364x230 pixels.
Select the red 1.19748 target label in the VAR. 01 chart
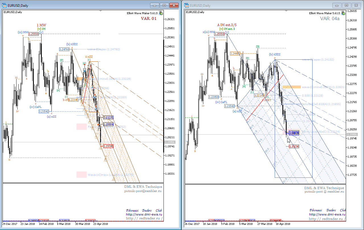[x=108, y=146]
